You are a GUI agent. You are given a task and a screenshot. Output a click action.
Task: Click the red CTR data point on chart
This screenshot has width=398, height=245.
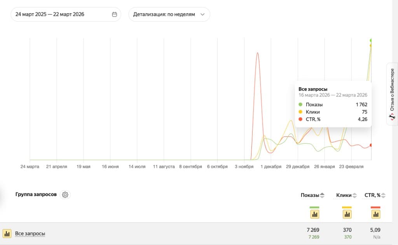pos(371,145)
